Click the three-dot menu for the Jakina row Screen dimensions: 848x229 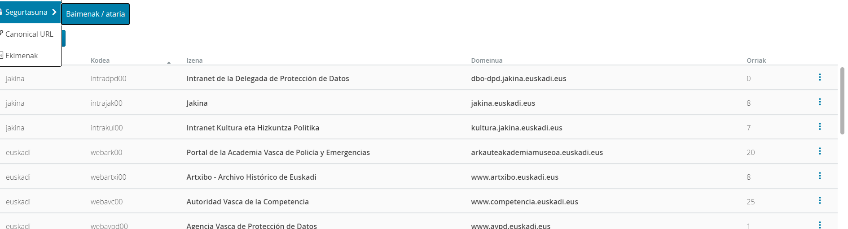coord(820,102)
